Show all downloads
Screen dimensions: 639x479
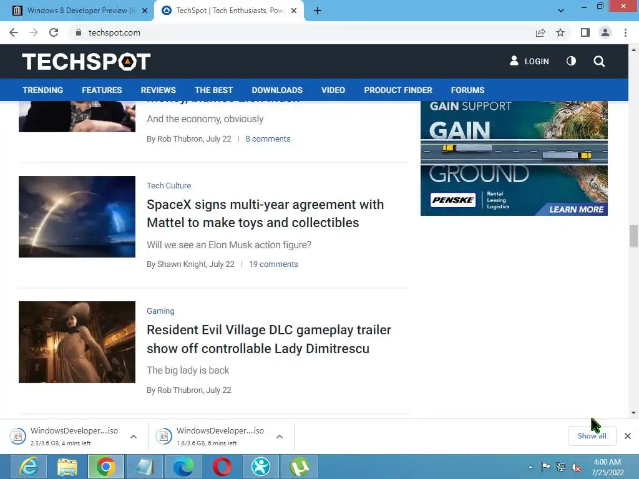tap(592, 436)
